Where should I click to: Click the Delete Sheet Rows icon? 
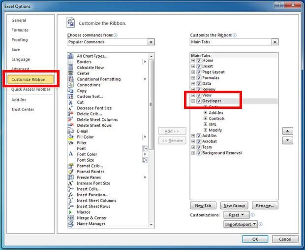point(70,125)
